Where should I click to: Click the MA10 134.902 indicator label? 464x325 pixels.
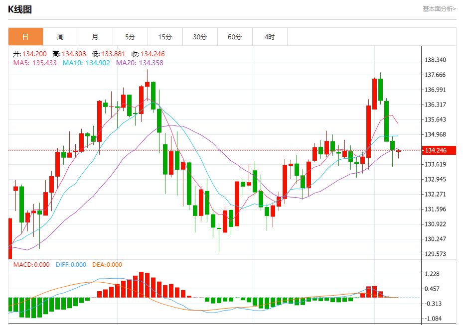86,63
